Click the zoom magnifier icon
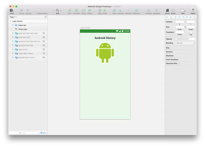Screen dimensions: 205x147 (57, 10)
